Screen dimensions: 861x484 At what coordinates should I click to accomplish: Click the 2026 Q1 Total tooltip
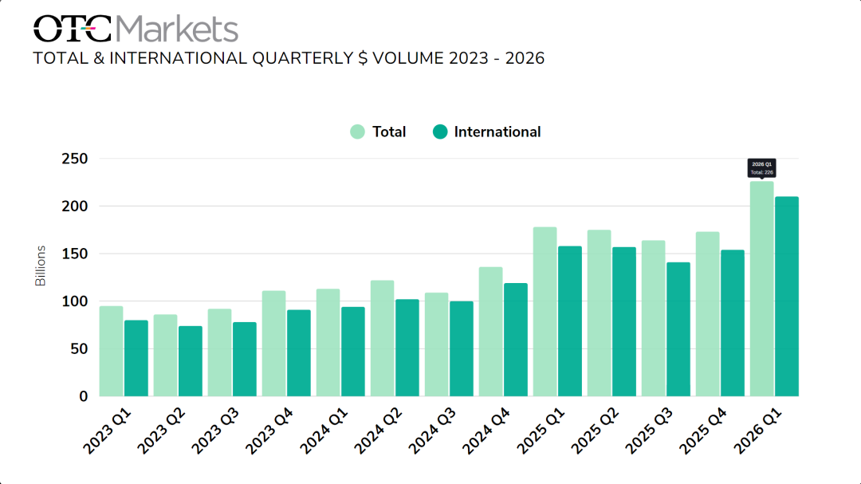[761, 167]
